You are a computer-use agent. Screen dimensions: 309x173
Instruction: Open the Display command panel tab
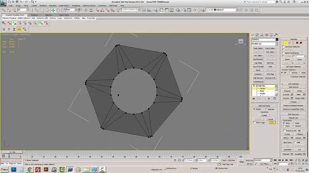(x=271, y=35)
